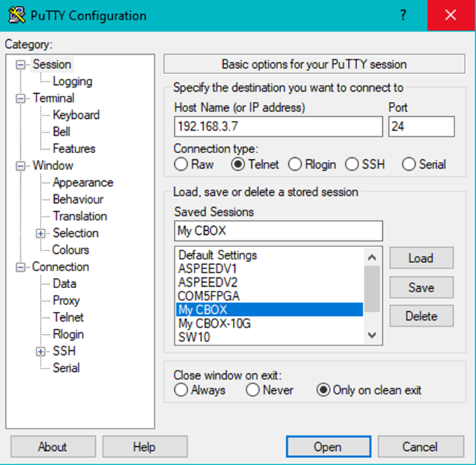
Task: Open the Bell settings category
Action: (x=61, y=132)
